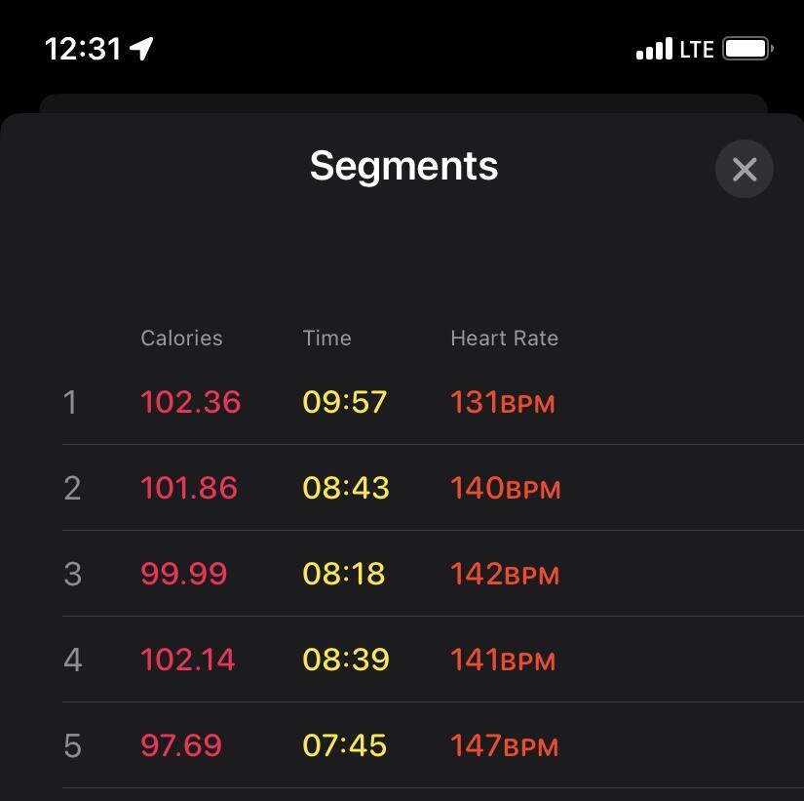The width and height of the screenshot is (804, 801).
Task: Tap the Time column header
Action: [327, 338]
